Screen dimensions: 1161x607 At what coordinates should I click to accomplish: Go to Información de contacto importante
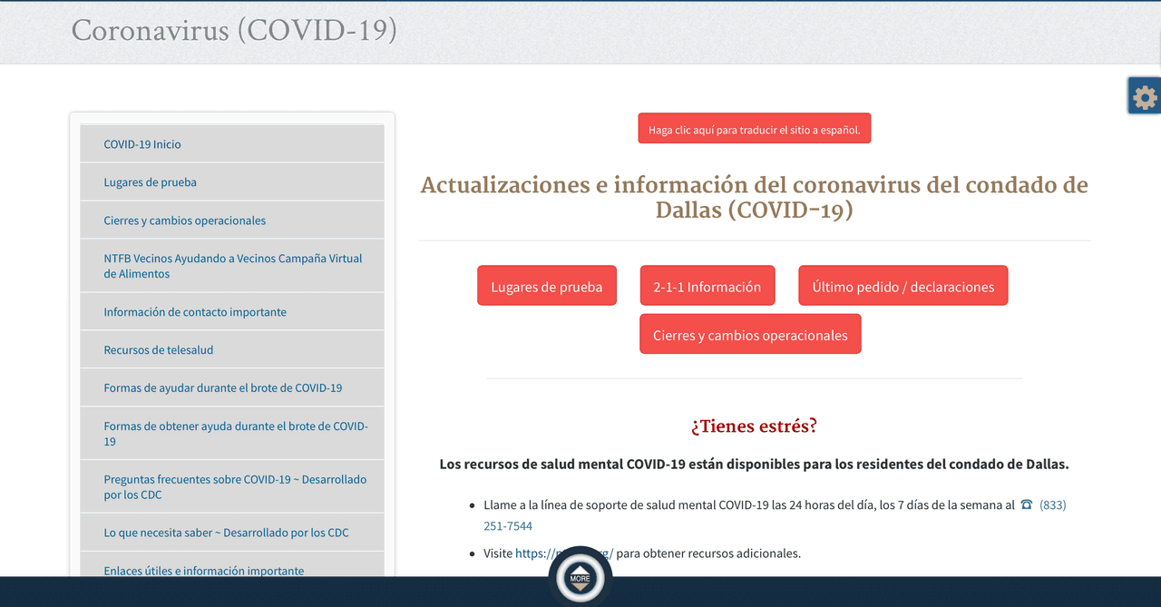tap(195, 312)
